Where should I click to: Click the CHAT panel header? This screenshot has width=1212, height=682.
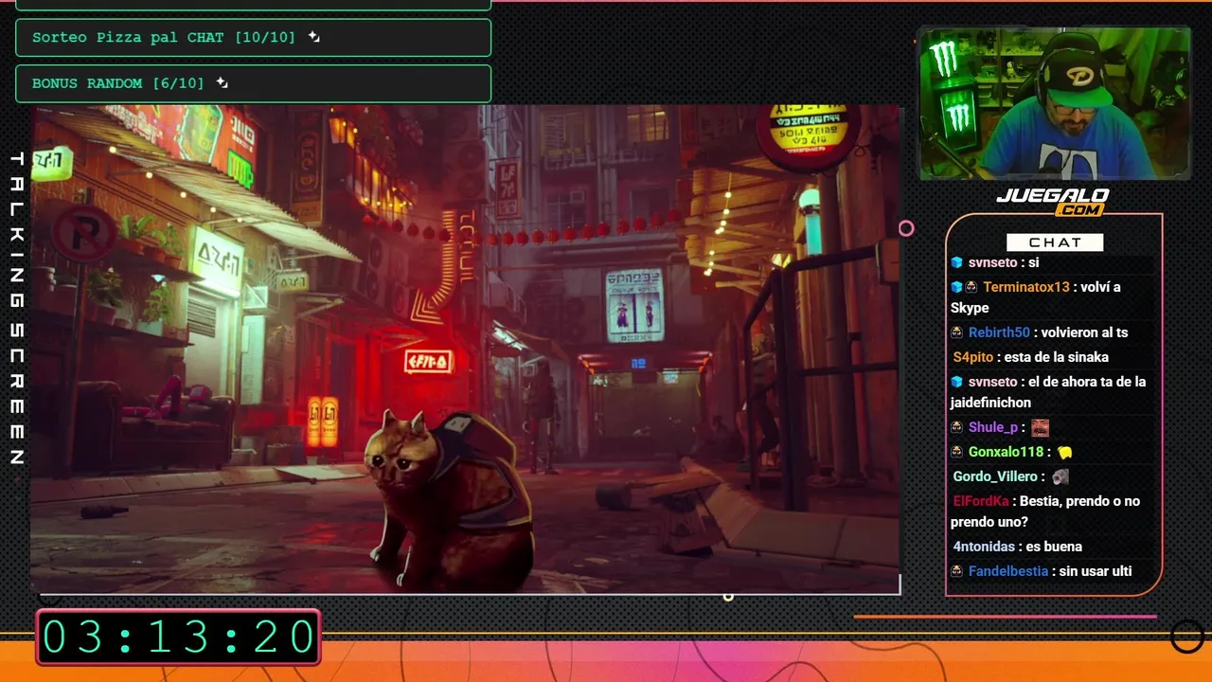click(1055, 242)
